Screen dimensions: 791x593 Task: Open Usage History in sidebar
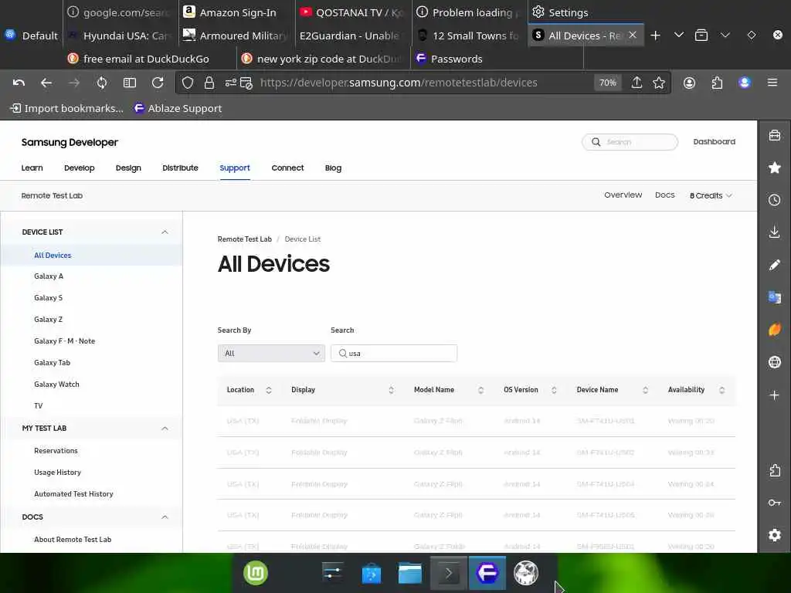click(x=57, y=473)
